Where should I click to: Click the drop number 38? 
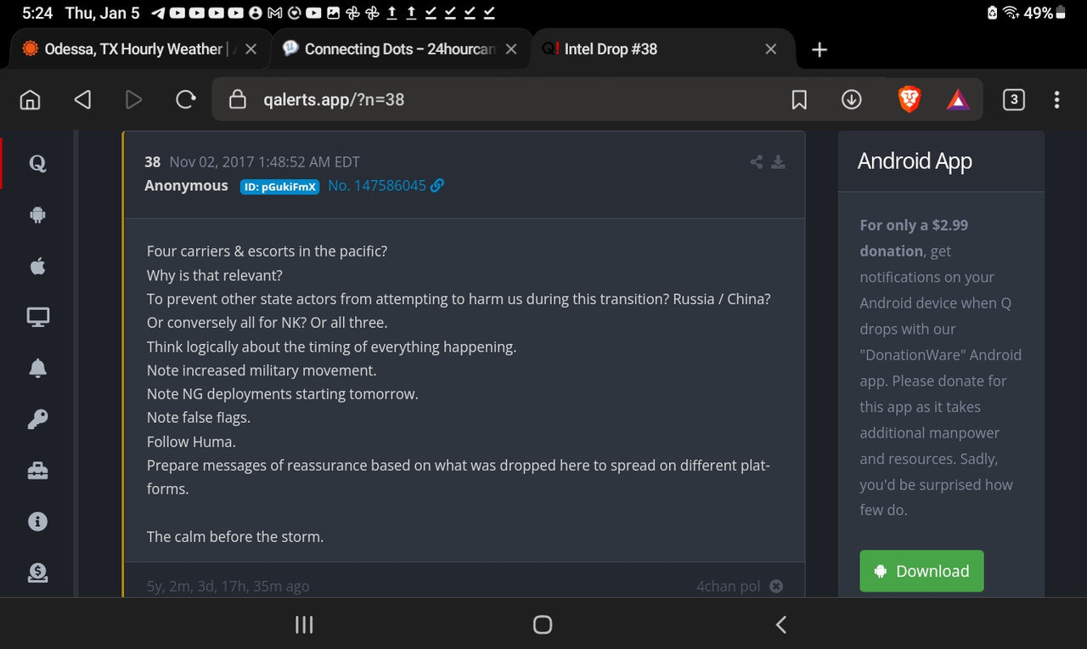click(153, 161)
